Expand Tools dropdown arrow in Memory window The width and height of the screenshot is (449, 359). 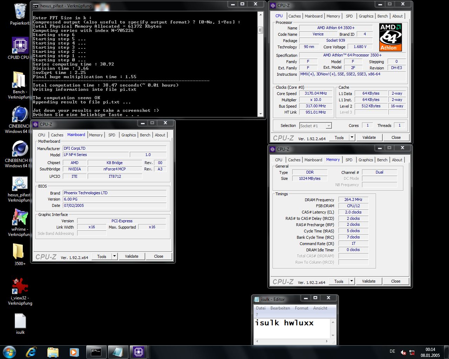point(351,281)
